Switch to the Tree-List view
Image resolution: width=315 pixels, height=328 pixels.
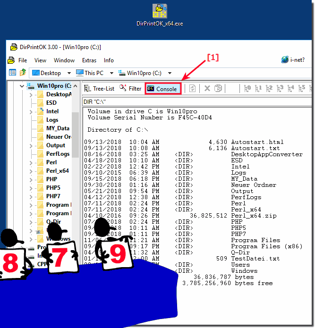click(99, 89)
